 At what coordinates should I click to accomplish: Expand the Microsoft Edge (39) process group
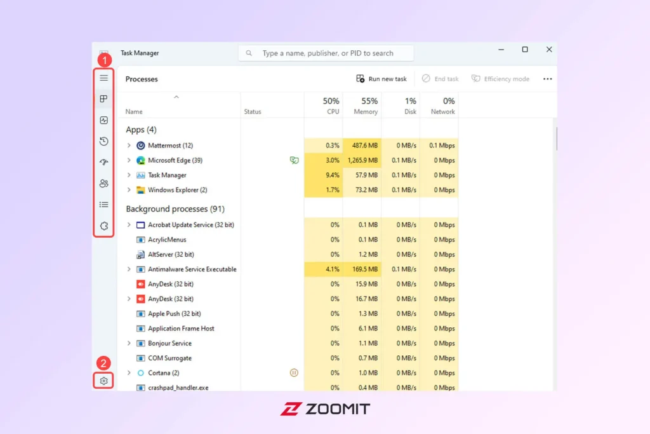(x=128, y=160)
